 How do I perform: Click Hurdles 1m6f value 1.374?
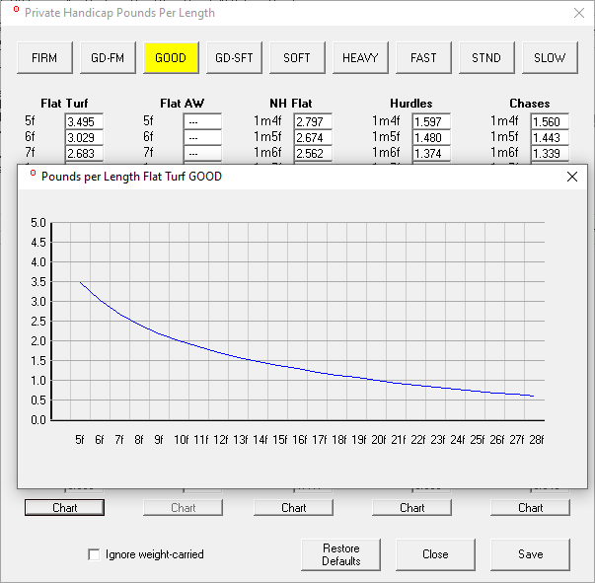pos(431,153)
